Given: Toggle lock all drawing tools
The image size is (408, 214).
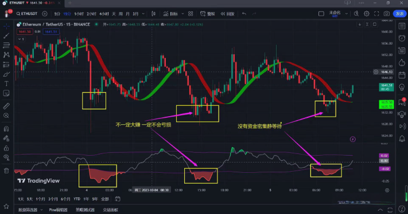Looking at the screenshot, I should click(x=6, y=148).
